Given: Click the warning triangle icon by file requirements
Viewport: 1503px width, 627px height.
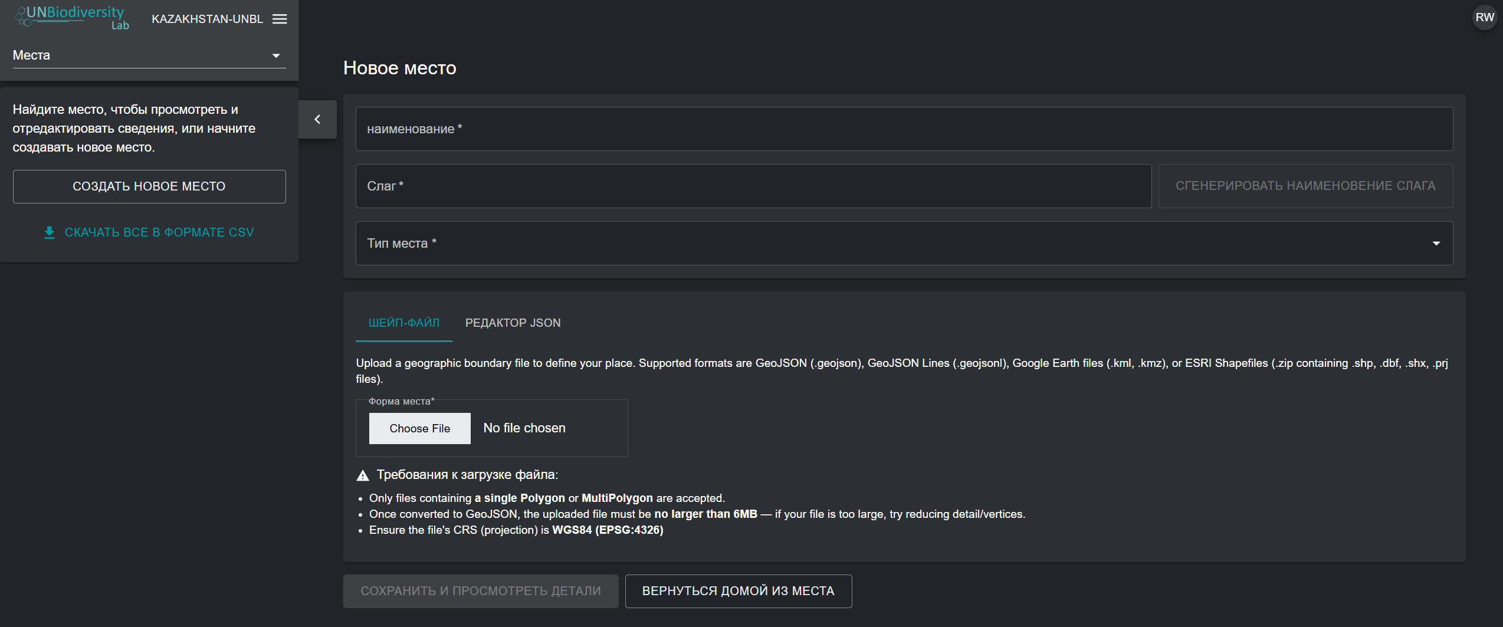Looking at the screenshot, I should pos(363,475).
